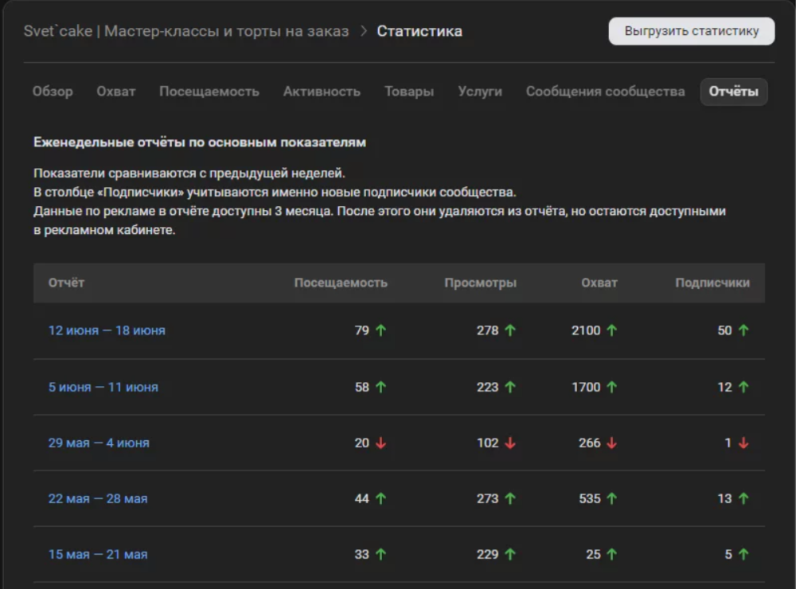The image size is (796, 589).
Task: Click green up arrow next to attendance 79
Action: (380, 330)
